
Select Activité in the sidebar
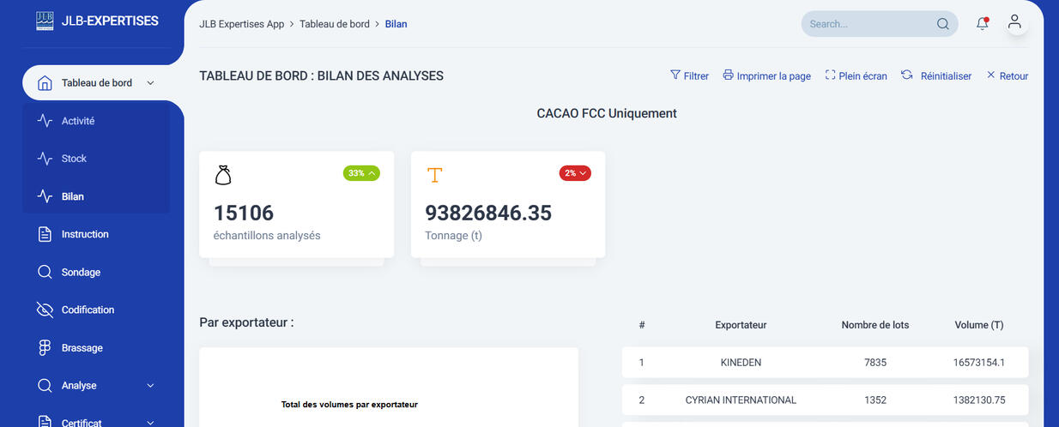77,121
